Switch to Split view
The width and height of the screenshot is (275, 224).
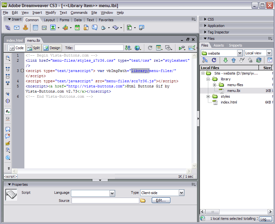(x=34, y=48)
